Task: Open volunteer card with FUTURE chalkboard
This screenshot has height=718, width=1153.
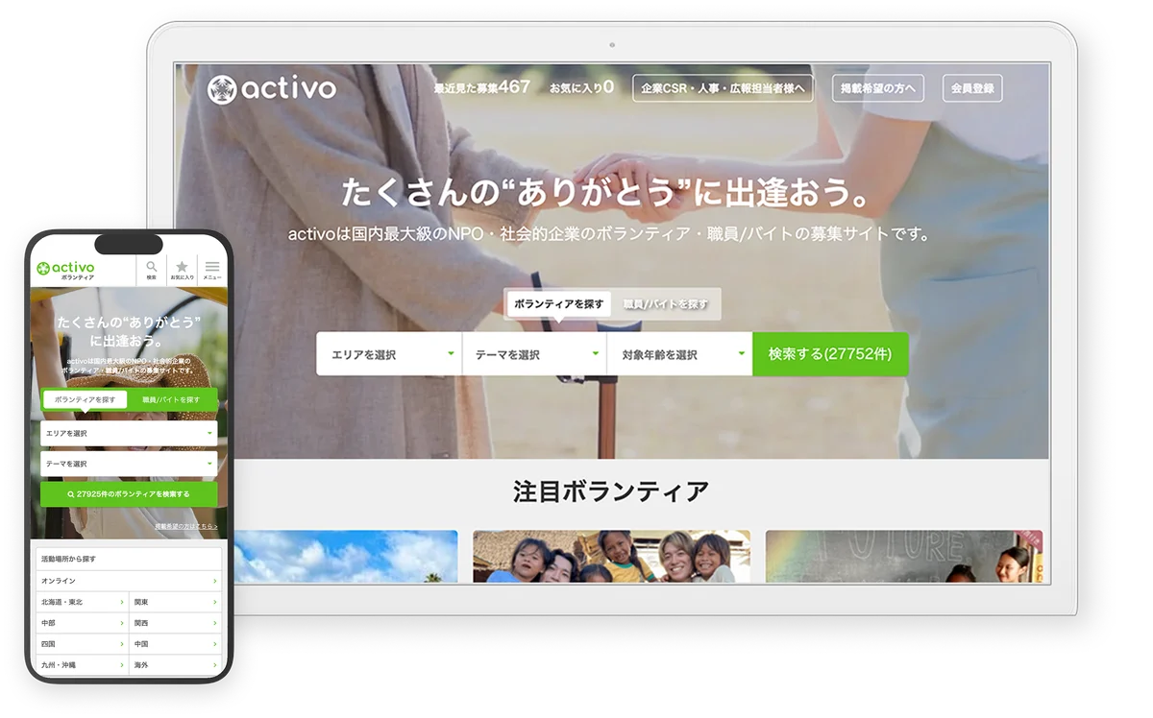Action: (x=904, y=557)
